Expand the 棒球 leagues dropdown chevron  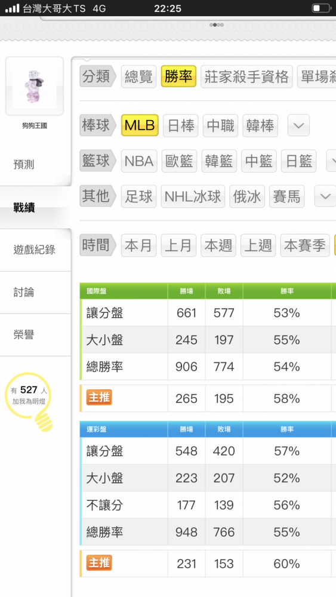(x=298, y=125)
